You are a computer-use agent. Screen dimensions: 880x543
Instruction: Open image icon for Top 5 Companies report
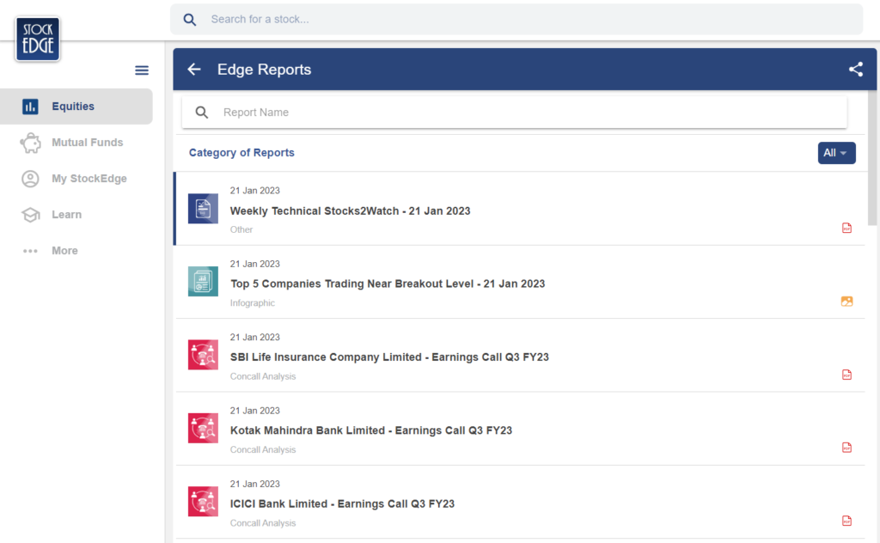tap(846, 302)
